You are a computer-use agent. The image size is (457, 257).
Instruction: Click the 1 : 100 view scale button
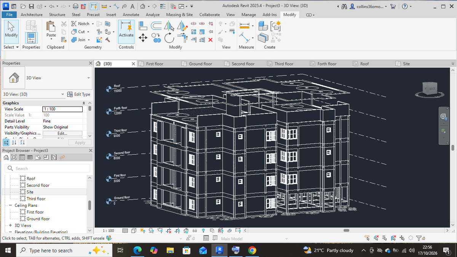pos(109,231)
